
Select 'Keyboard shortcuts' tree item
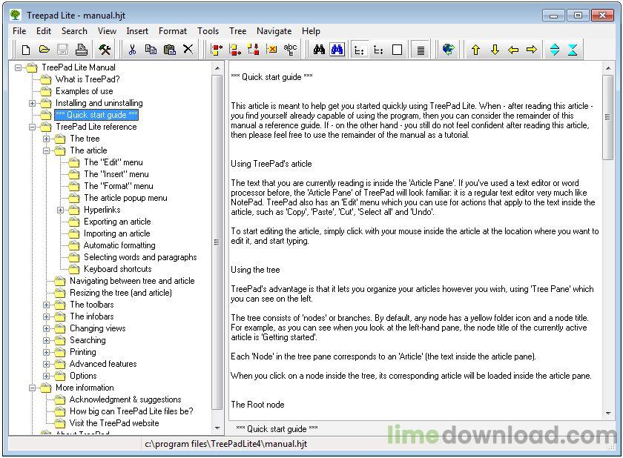point(117,269)
